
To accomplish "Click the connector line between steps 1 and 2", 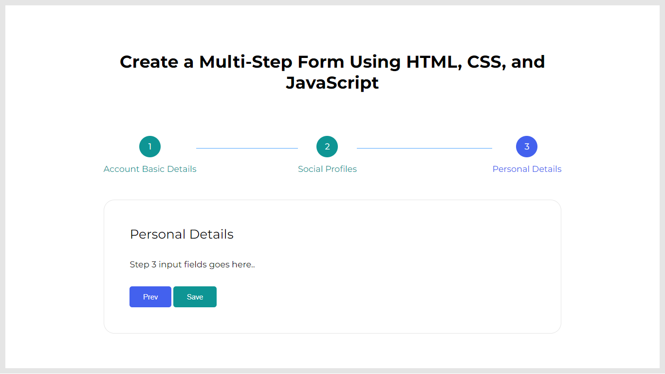I will 247,148.
